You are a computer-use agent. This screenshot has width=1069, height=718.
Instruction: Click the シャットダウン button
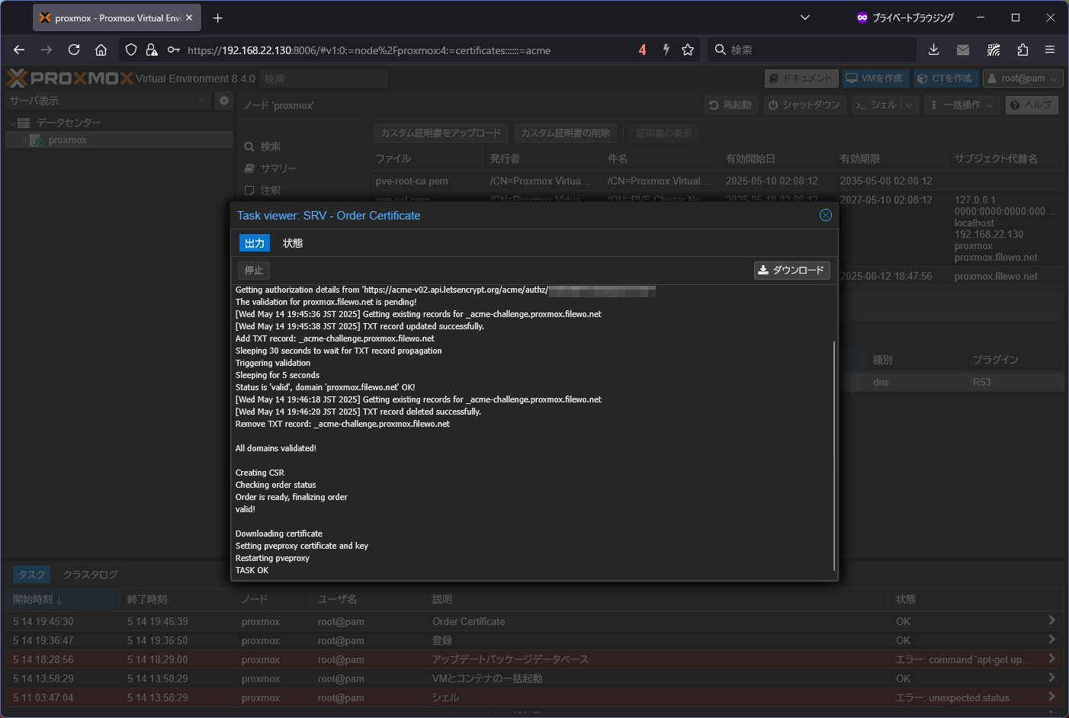(x=804, y=105)
